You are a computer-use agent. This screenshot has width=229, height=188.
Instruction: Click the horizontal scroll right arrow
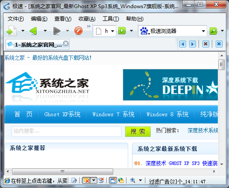click(x=214, y=171)
